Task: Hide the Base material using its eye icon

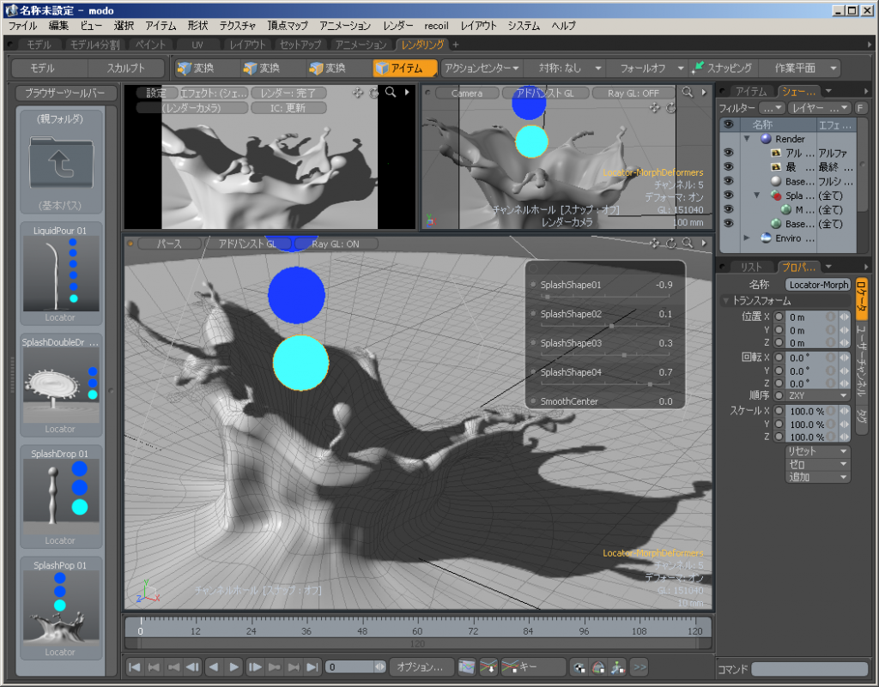Action: 728,181
